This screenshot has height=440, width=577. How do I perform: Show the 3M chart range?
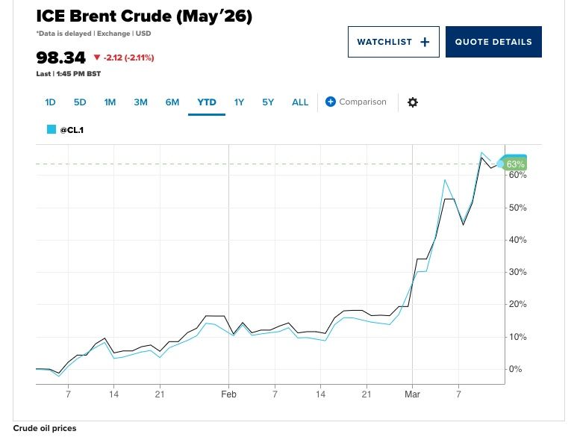140,102
